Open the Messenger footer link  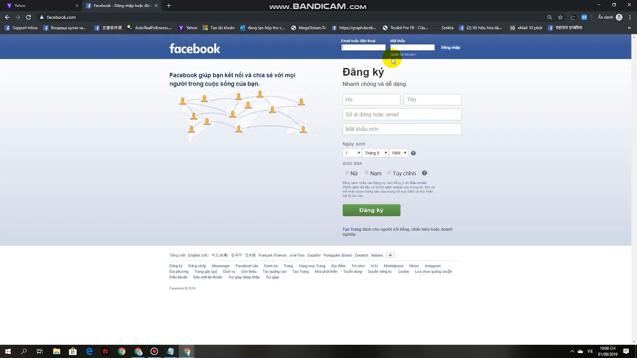click(x=221, y=266)
